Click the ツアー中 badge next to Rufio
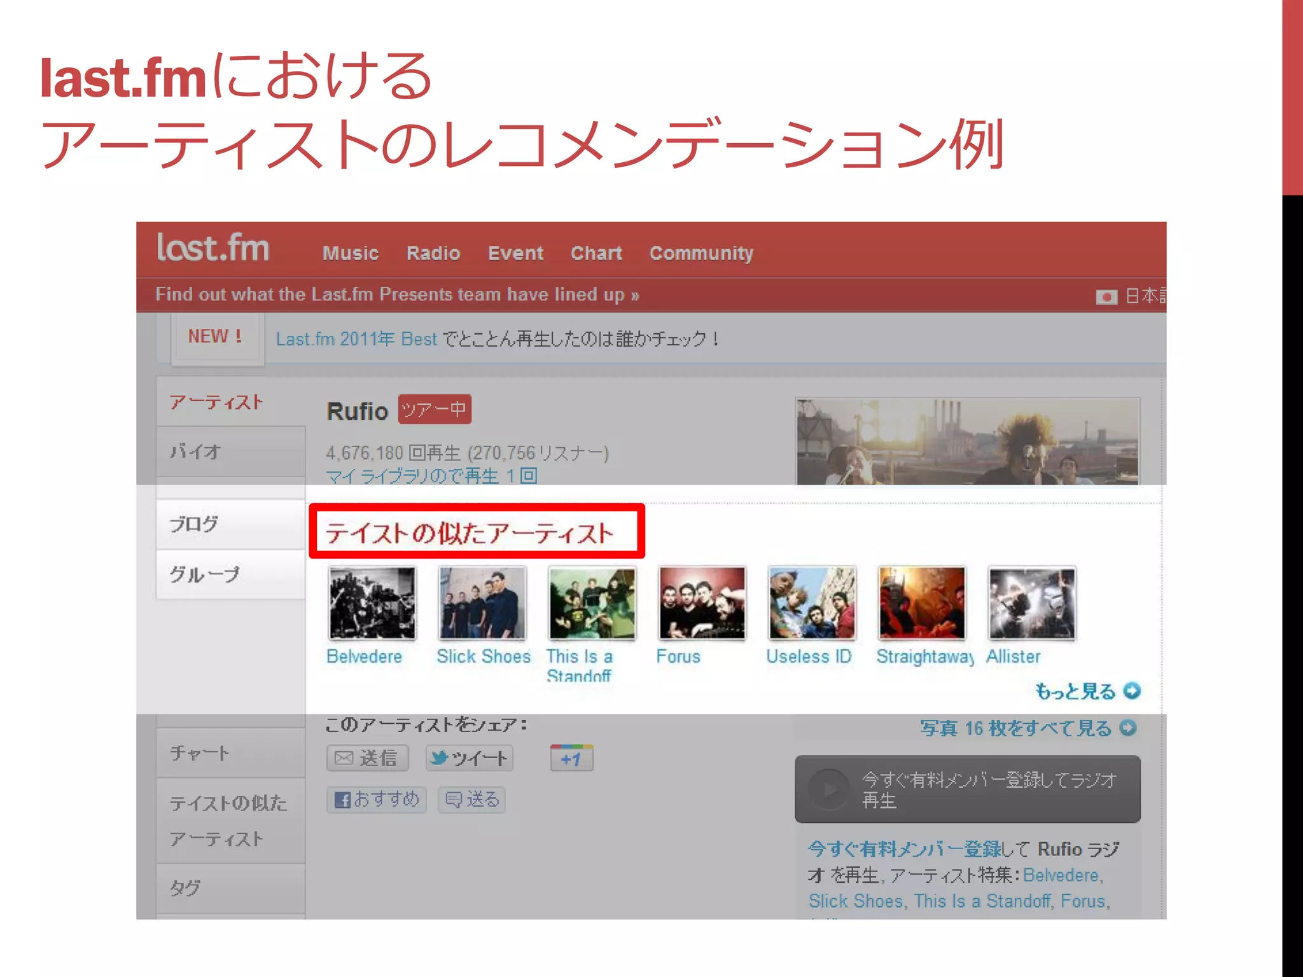 click(435, 410)
